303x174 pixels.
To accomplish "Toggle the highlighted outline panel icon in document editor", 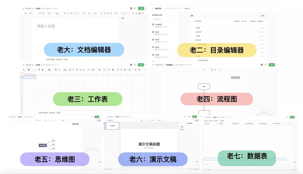I will tap(139, 13).
